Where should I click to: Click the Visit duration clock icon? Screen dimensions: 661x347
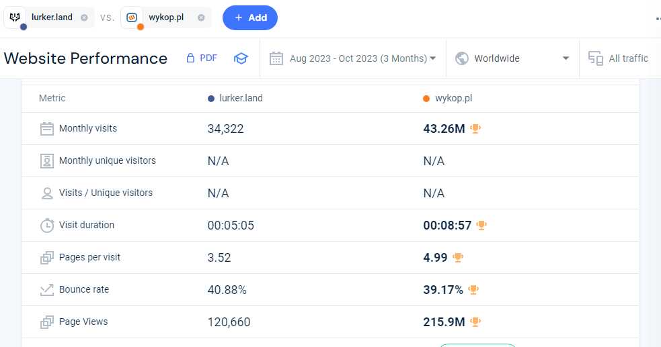click(47, 226)
